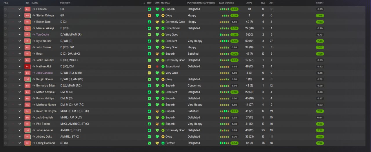Click the person icon beside Kyle Walker
371x152 pixels.
point(34,41)
